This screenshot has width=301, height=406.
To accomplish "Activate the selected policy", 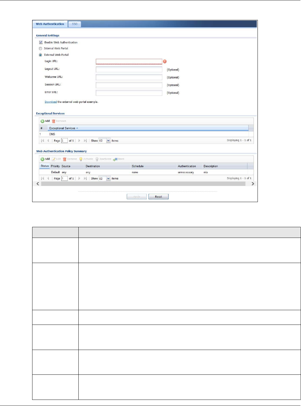I will (86, 159).
